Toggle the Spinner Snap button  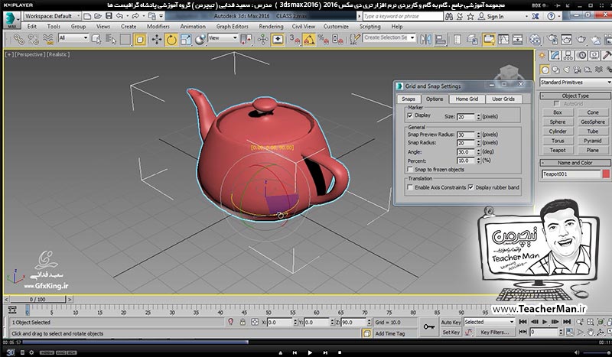tap(337, 39)
